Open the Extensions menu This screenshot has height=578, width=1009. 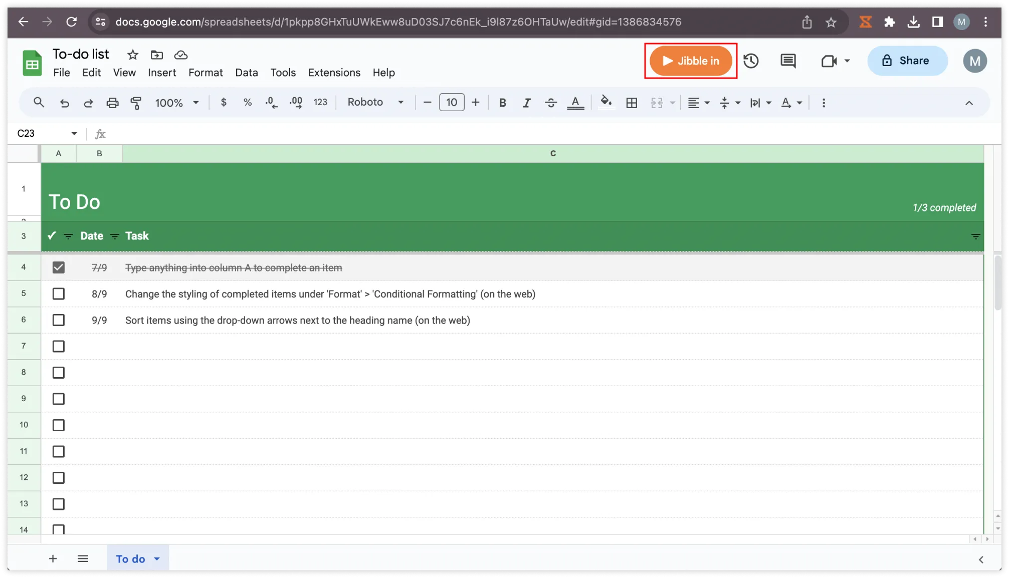coord(334,73)
